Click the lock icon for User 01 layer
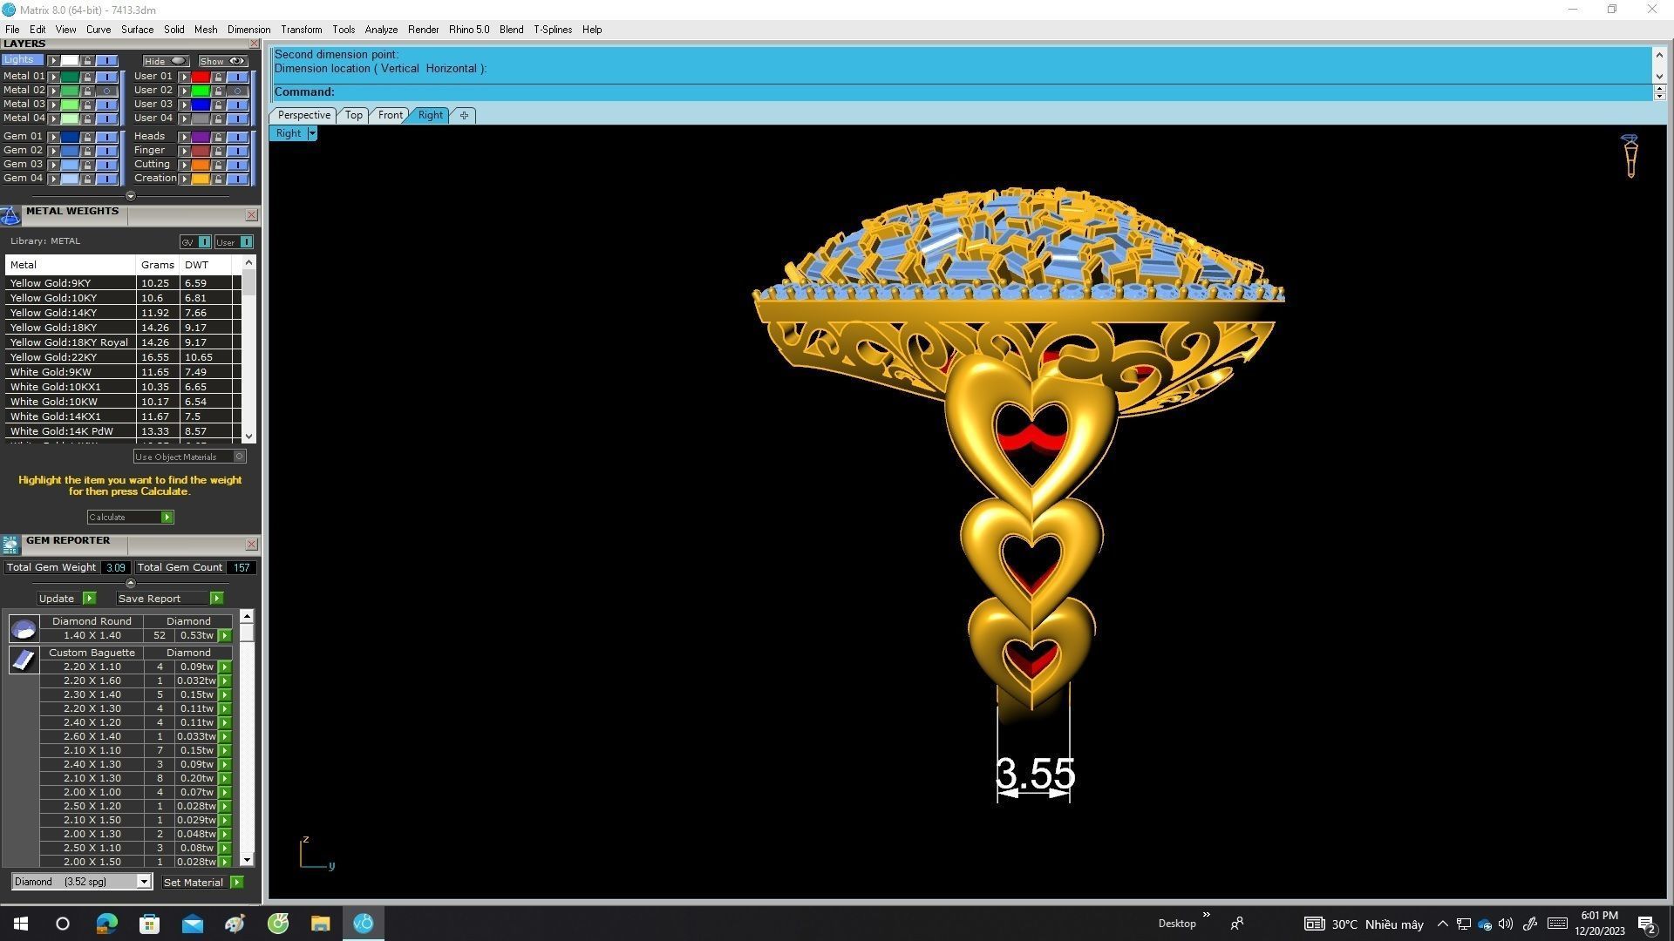This screenshot has height=941, width=1674. point(218,77)
